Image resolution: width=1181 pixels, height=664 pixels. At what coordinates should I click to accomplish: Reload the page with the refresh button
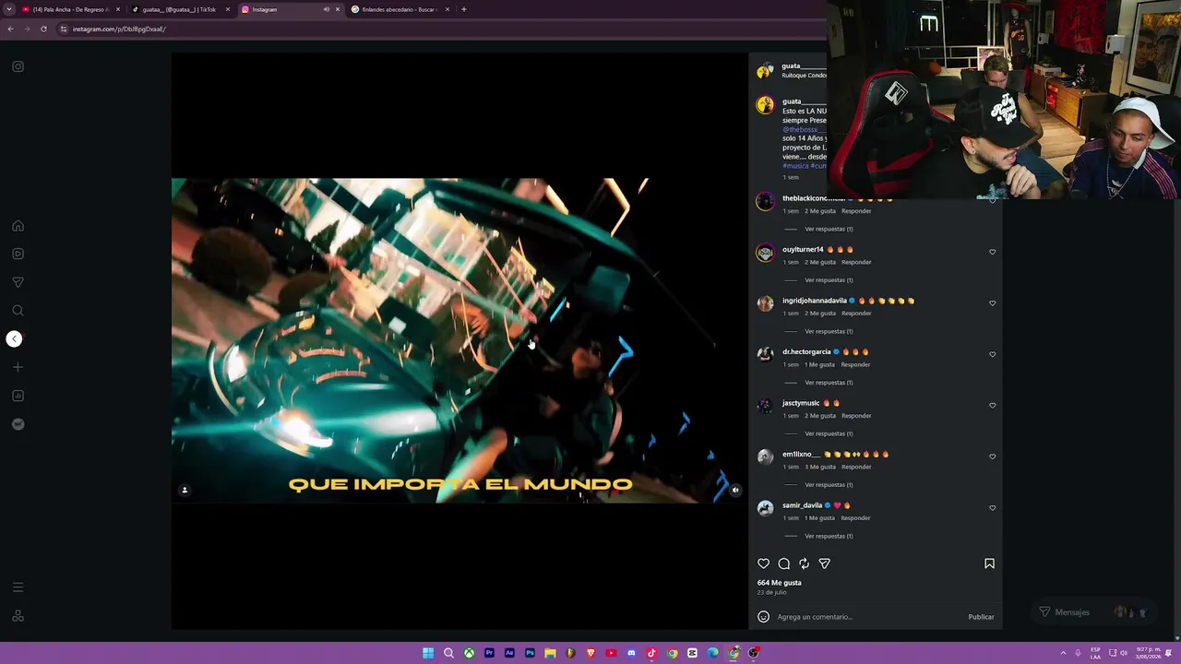pos(43,29)
